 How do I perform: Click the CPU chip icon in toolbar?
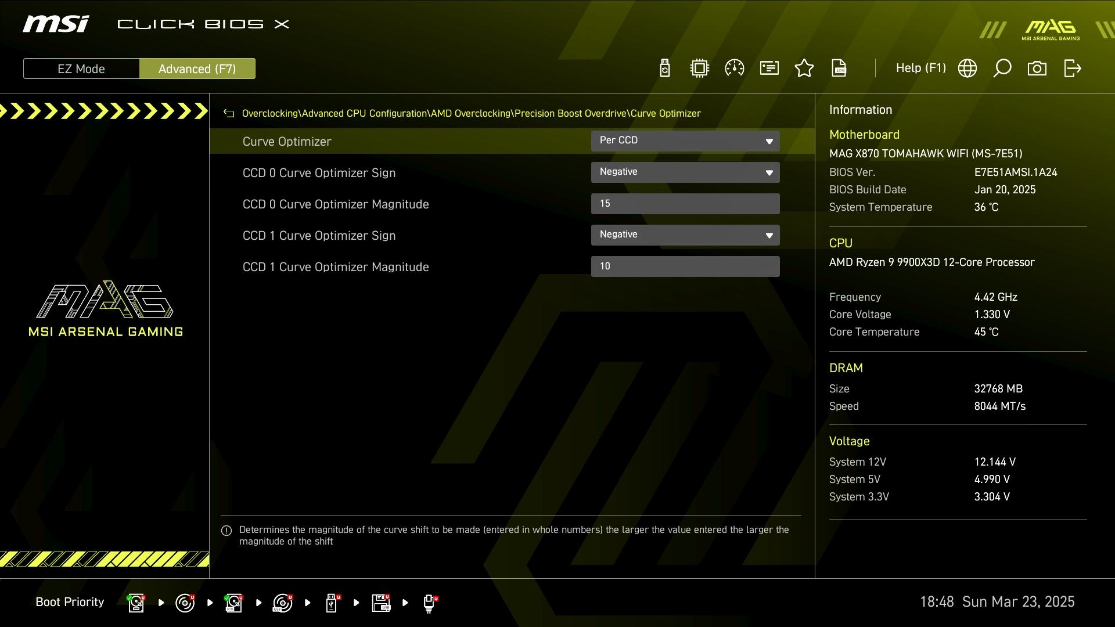(700, 69)
